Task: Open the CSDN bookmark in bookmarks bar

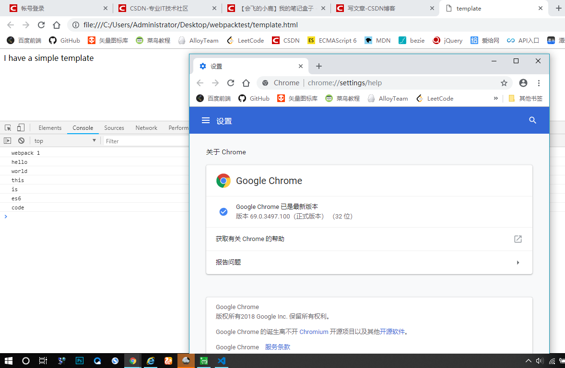Action: point(286,40)
